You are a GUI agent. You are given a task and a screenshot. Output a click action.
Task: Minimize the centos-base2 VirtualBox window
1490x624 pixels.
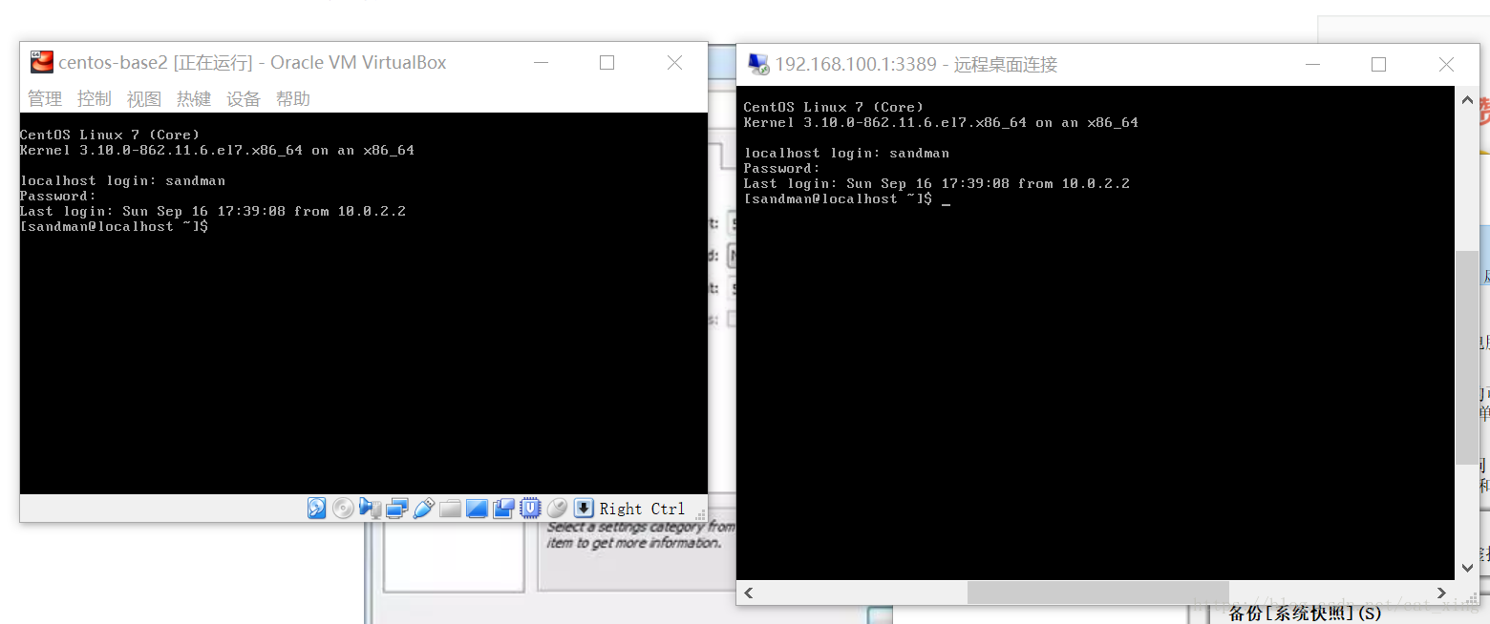pyautogui.click(x=542, y=63)
